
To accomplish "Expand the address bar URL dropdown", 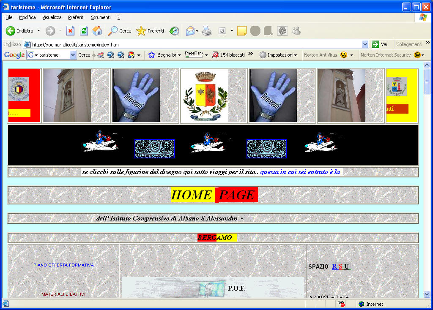I will 365,44.
